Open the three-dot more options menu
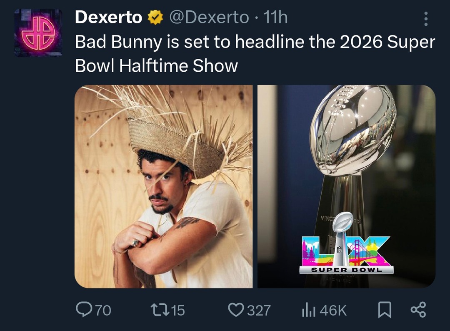Screen dimensions: 450x331 click(x=425, y=19)
